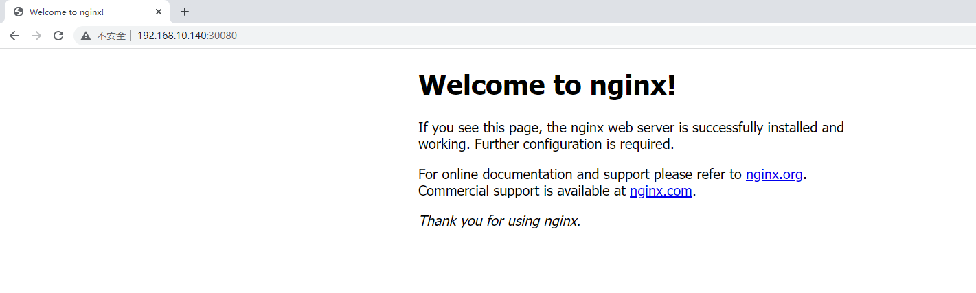Click the Further configuration is required sentence
Image resolution: width=976 pixels, height=293 pixels.
(x=575, y=144)
